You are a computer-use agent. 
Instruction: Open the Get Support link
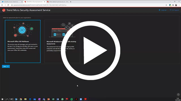point(174,10)
